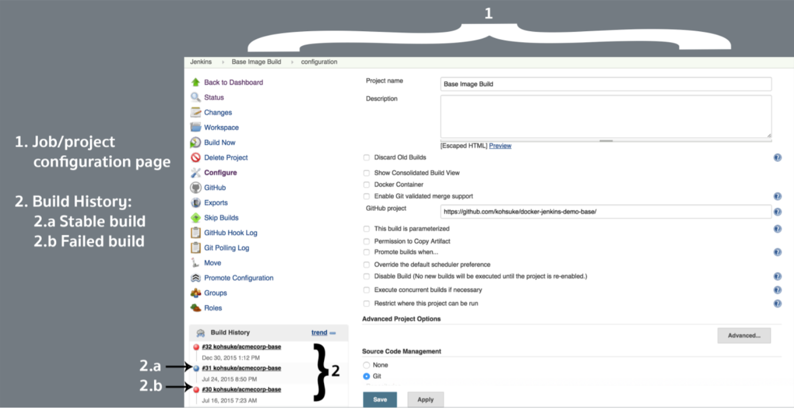The image size is (794, 409).
Task: Tick Permission to Copy Artifact checkbox
Action: (x=367, y=241)
